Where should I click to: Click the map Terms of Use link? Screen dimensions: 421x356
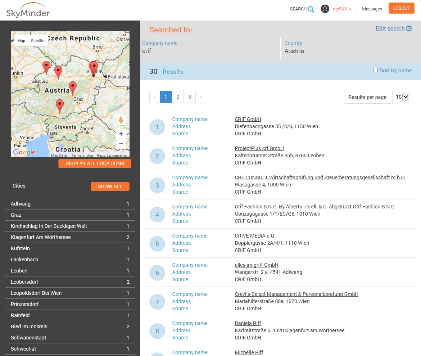[82, 155]
